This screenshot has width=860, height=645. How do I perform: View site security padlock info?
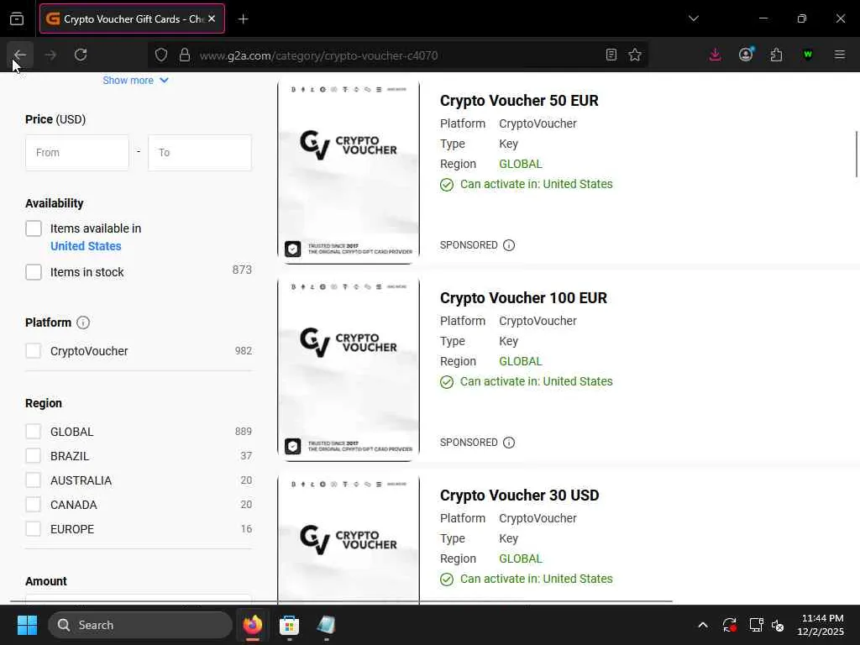185,55
